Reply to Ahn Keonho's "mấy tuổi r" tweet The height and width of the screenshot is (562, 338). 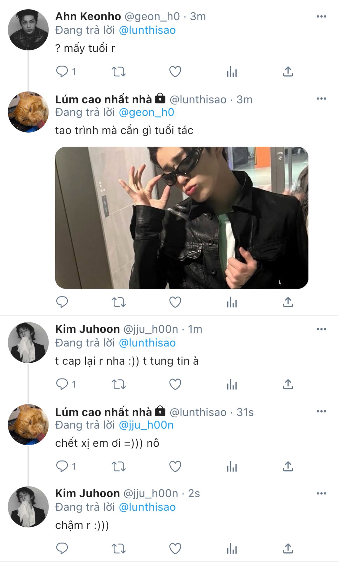point(62,72)
